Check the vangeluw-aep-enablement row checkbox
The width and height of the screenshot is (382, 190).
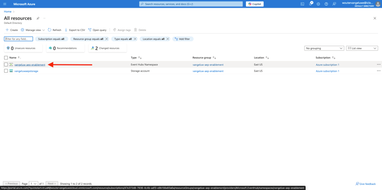[x=6, y=65]
